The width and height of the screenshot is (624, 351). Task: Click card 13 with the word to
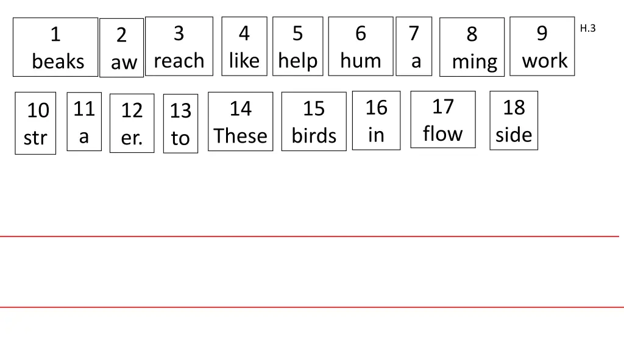click(x=180, y=124)
